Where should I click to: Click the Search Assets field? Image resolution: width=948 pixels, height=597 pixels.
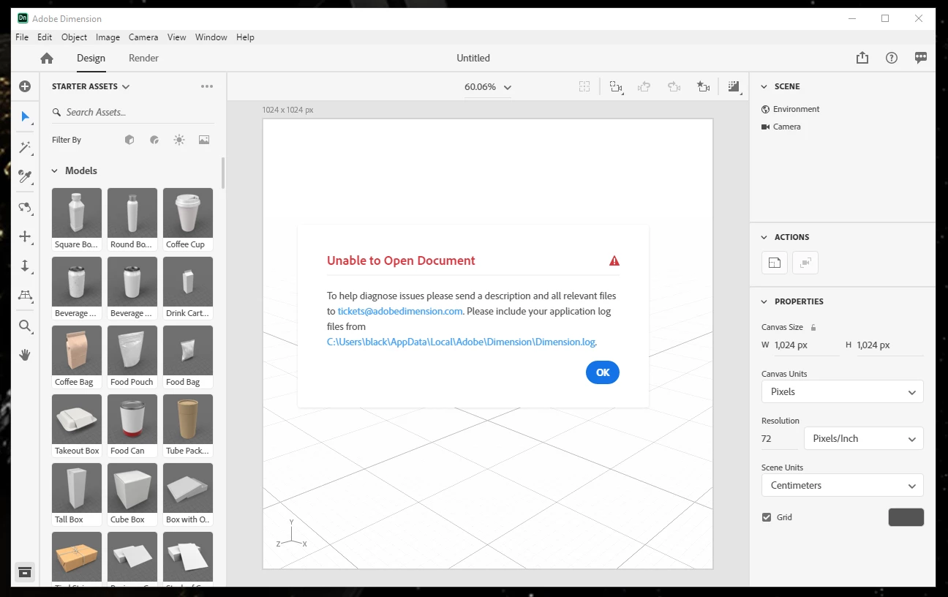point(133,112)
